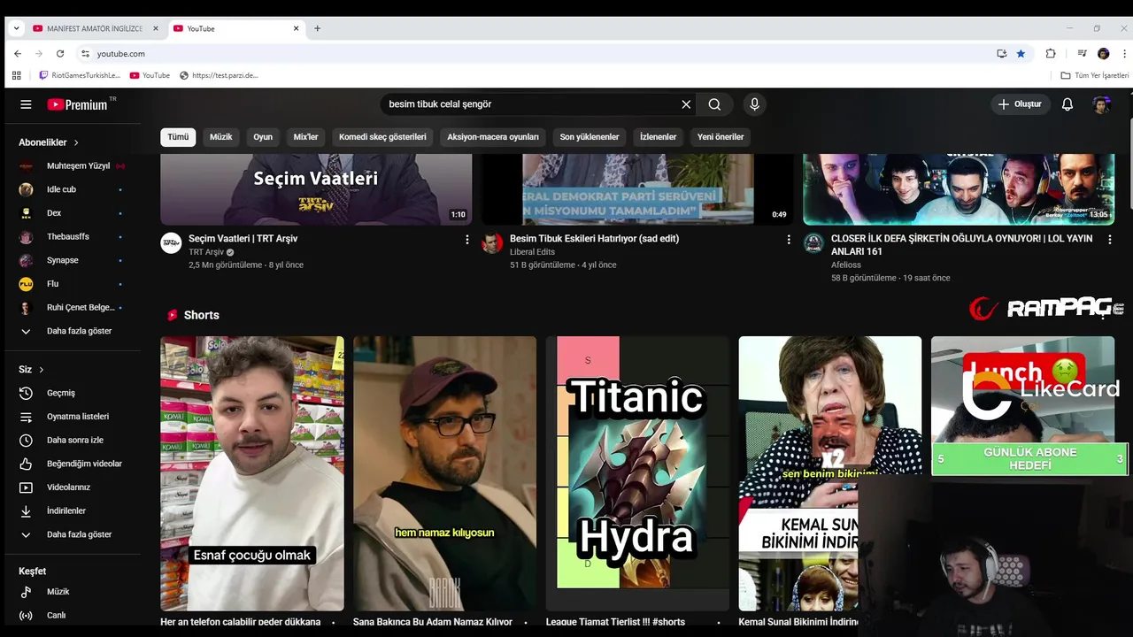Image resolution: width=1133 pixels, height=637 pixels.
Task: Select the Tümü filter chip
Action: point(178,137)
